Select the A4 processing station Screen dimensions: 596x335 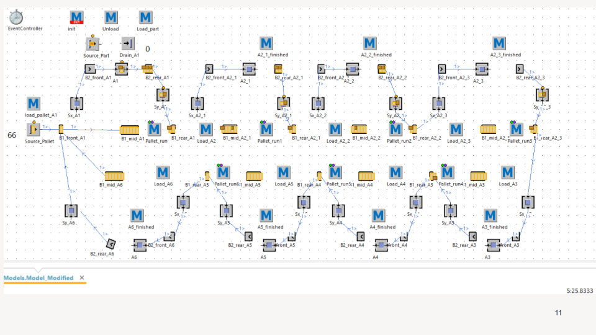click(381, 246)
